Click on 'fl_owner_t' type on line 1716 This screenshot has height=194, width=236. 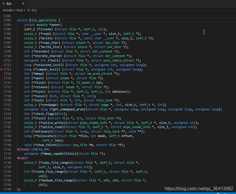[85, 83]
